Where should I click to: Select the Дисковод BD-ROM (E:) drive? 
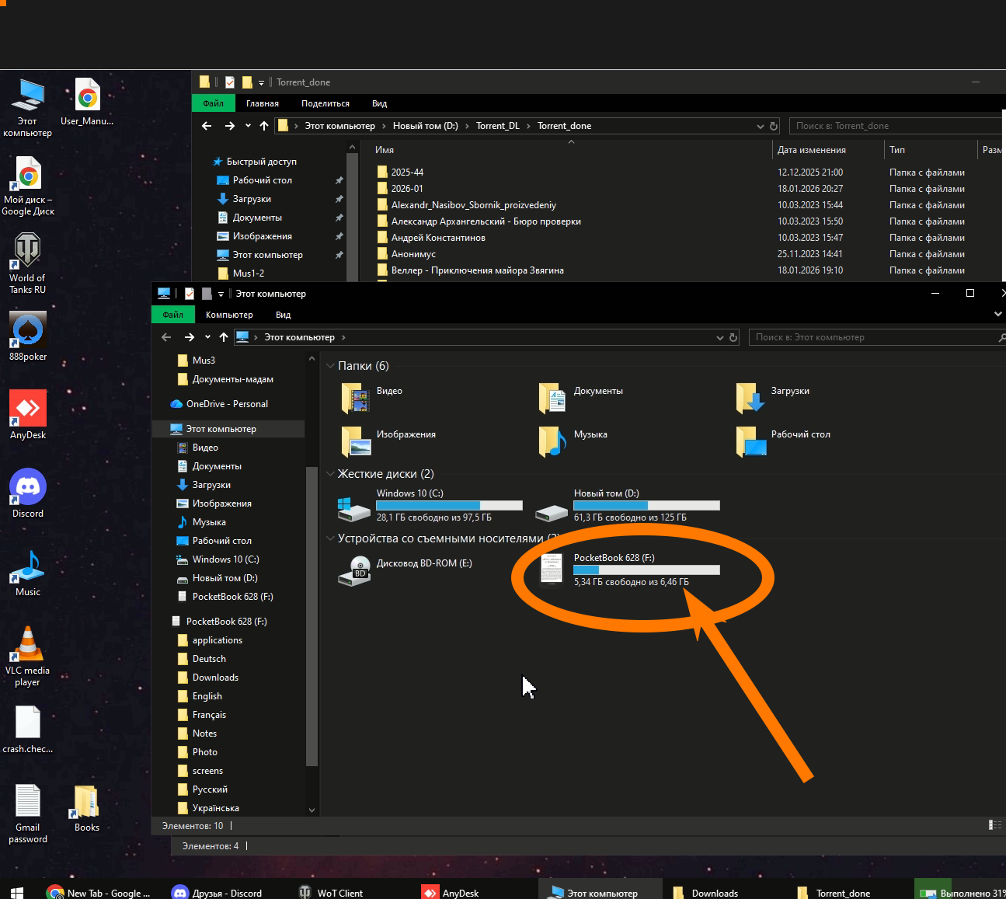pyautogui.click(x=406, y=570)
